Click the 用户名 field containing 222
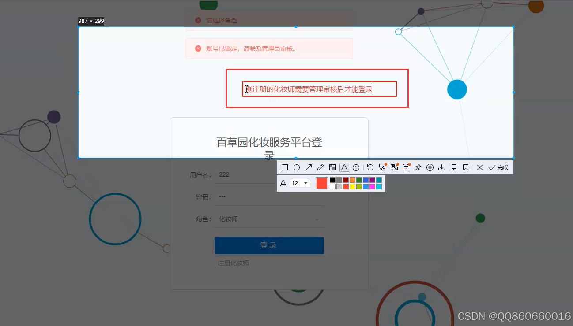This screenshot has height=326, width=573. (x=269, y=174)
